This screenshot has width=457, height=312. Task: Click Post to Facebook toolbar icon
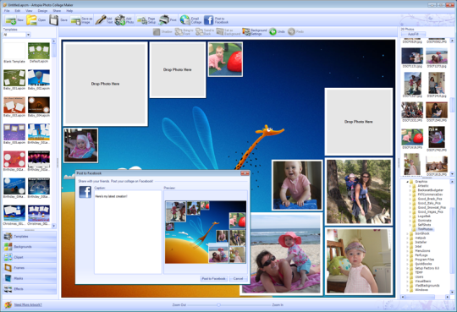pyautogui.click(x=208, y=20)
